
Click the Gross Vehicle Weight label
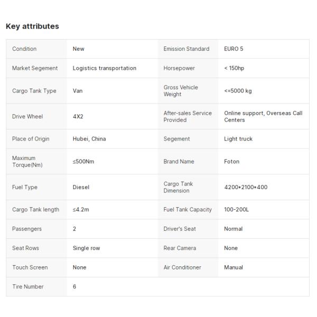pyautogui.click(x=181, y=91)
